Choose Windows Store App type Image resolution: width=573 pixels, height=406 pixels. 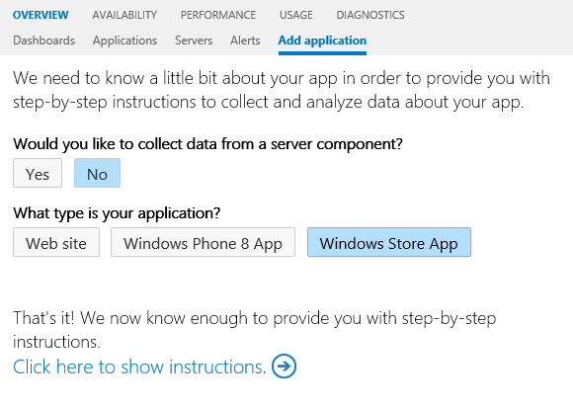click(389, 242)
